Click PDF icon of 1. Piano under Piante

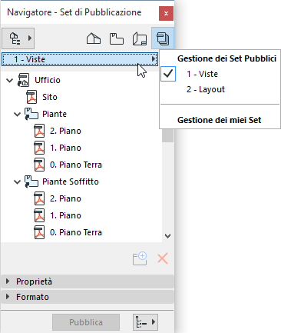[39, 148]
